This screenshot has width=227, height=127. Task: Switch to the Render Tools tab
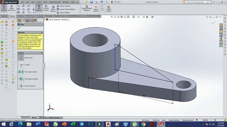[60, 16]
